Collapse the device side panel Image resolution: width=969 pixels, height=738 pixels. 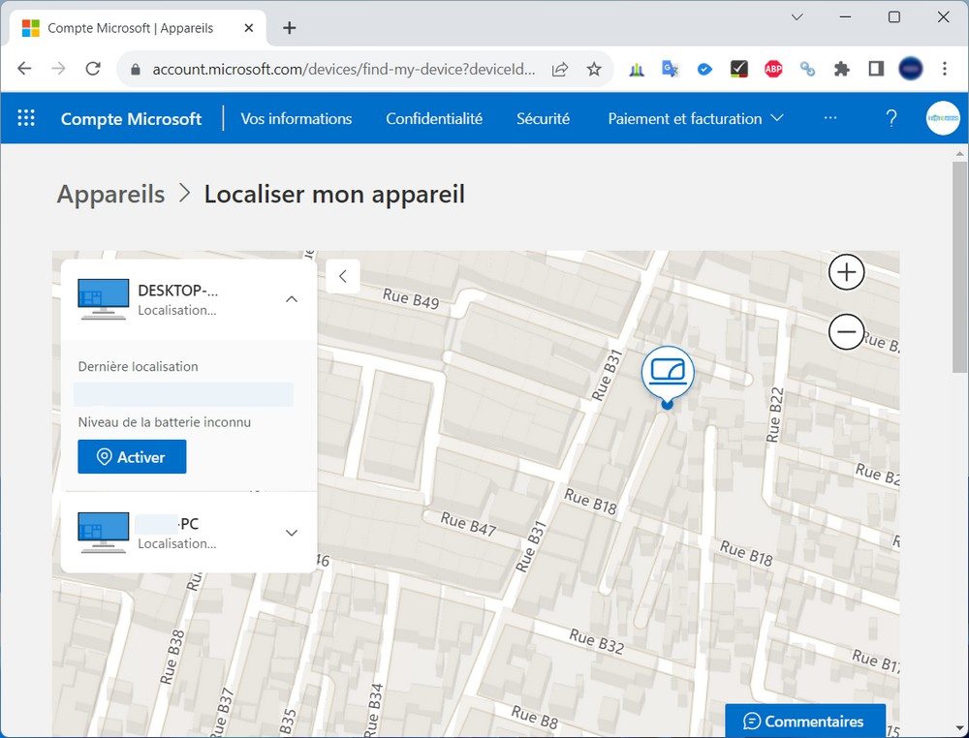[343, 276]
